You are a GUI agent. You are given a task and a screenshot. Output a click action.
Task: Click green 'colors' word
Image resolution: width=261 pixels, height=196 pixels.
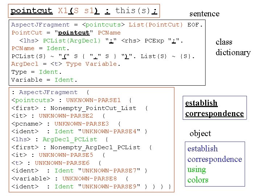pyautogui.click(x=198, y=180)
